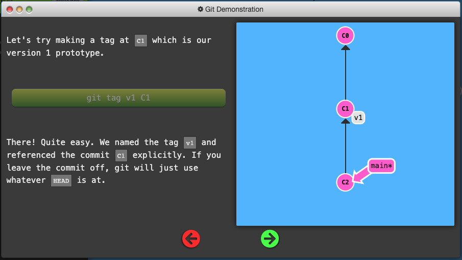The image size is (462, 260).
Task: Click the v1 code tag in the text
Action: coord(190,143)
